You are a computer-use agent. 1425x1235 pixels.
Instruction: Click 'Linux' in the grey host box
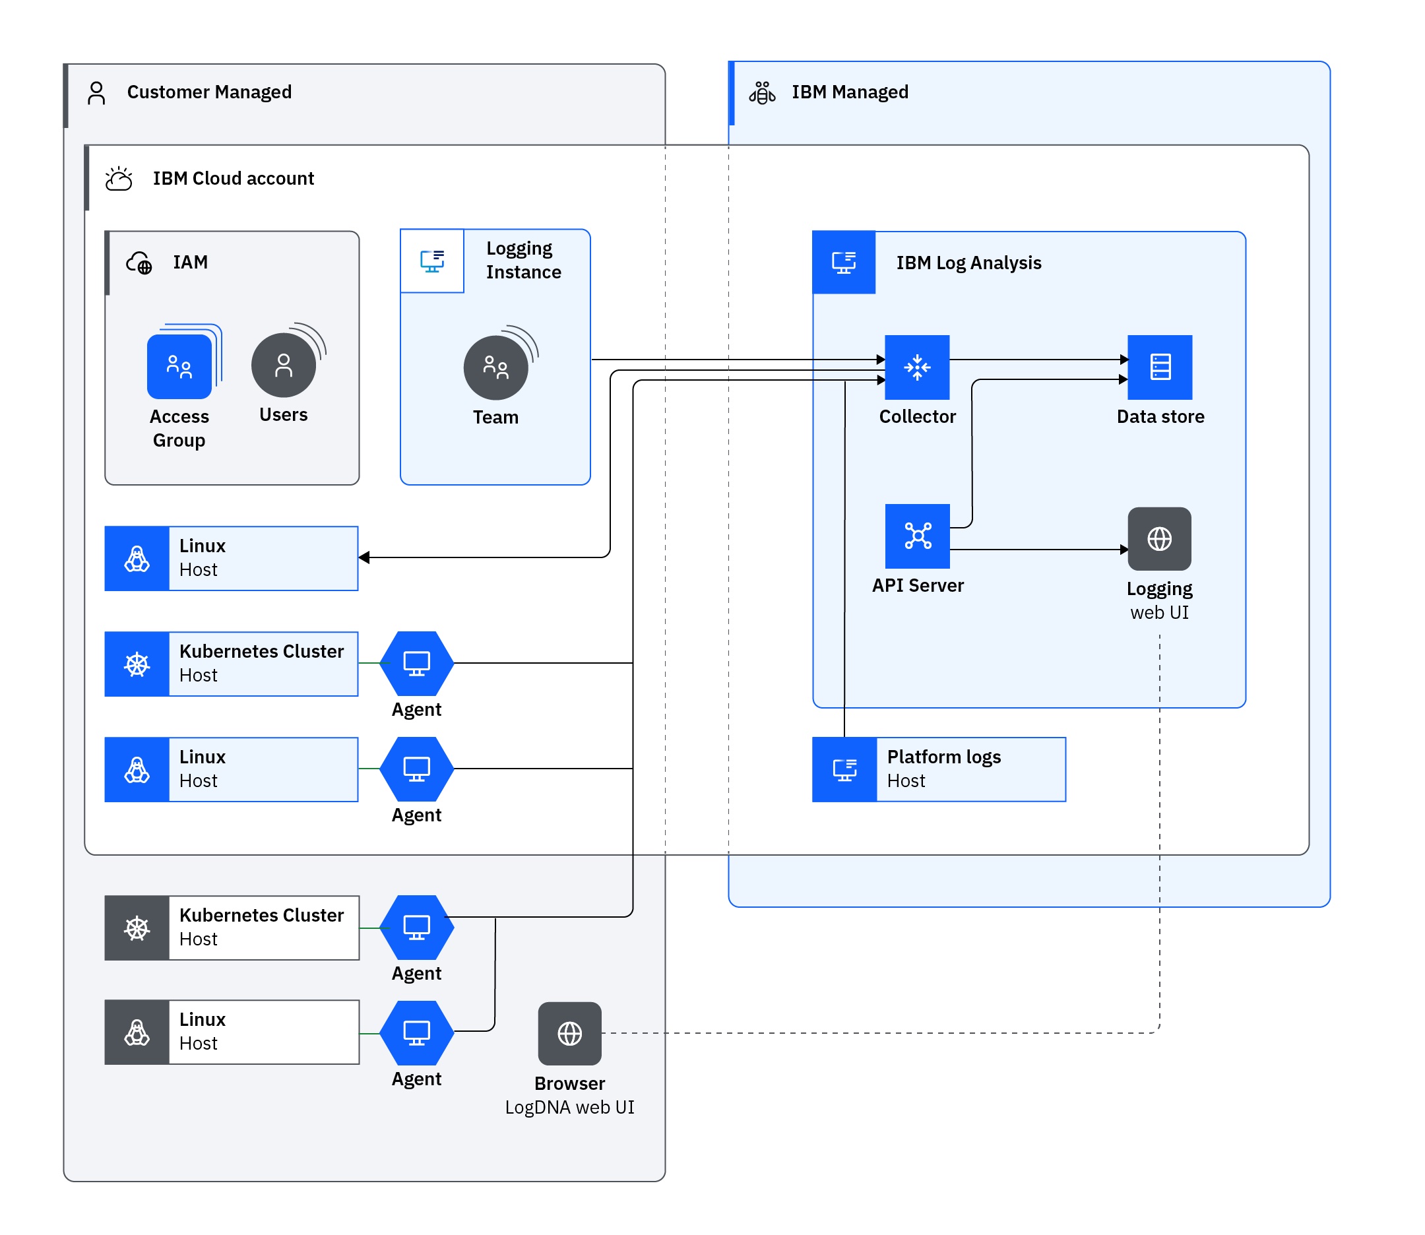203,1020
